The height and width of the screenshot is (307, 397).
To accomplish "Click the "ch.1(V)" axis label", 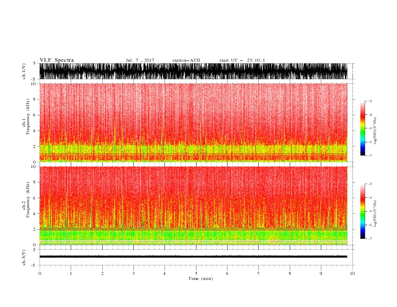I will [x=24, y=72].
